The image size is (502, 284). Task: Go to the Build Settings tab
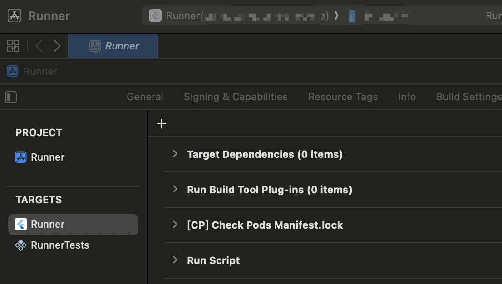tap(469, 97)
